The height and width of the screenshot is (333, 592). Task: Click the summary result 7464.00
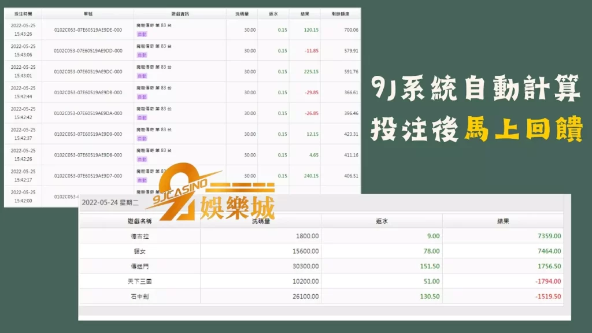pyautogui.click(x=549, y=251)
